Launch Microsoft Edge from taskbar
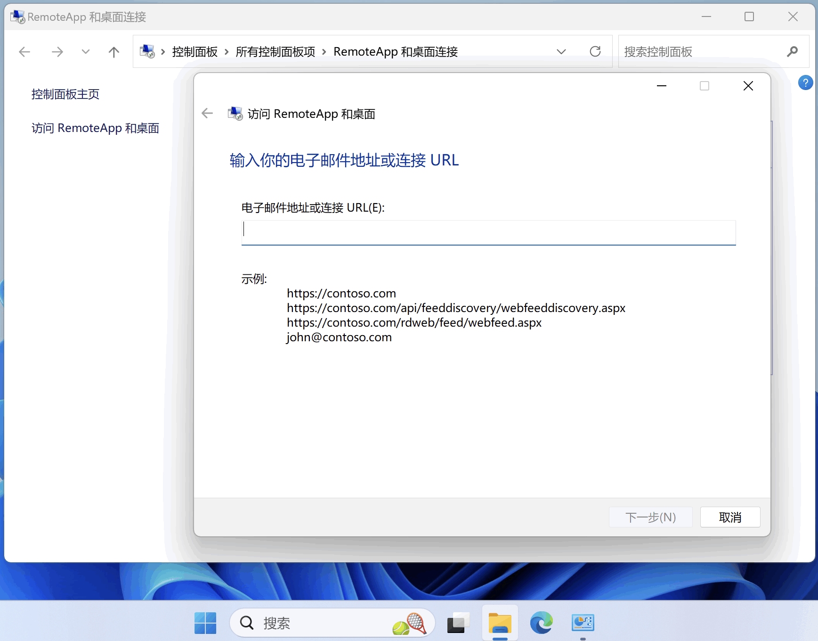Screen dimensions: 818x641 tap(542, 623)
